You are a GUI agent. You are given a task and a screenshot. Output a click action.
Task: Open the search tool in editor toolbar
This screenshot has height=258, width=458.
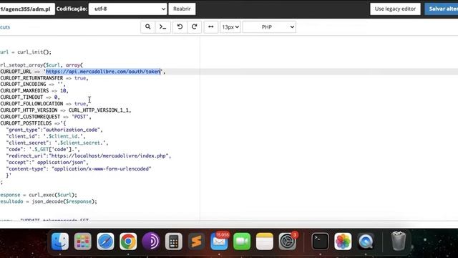(148, 27)
